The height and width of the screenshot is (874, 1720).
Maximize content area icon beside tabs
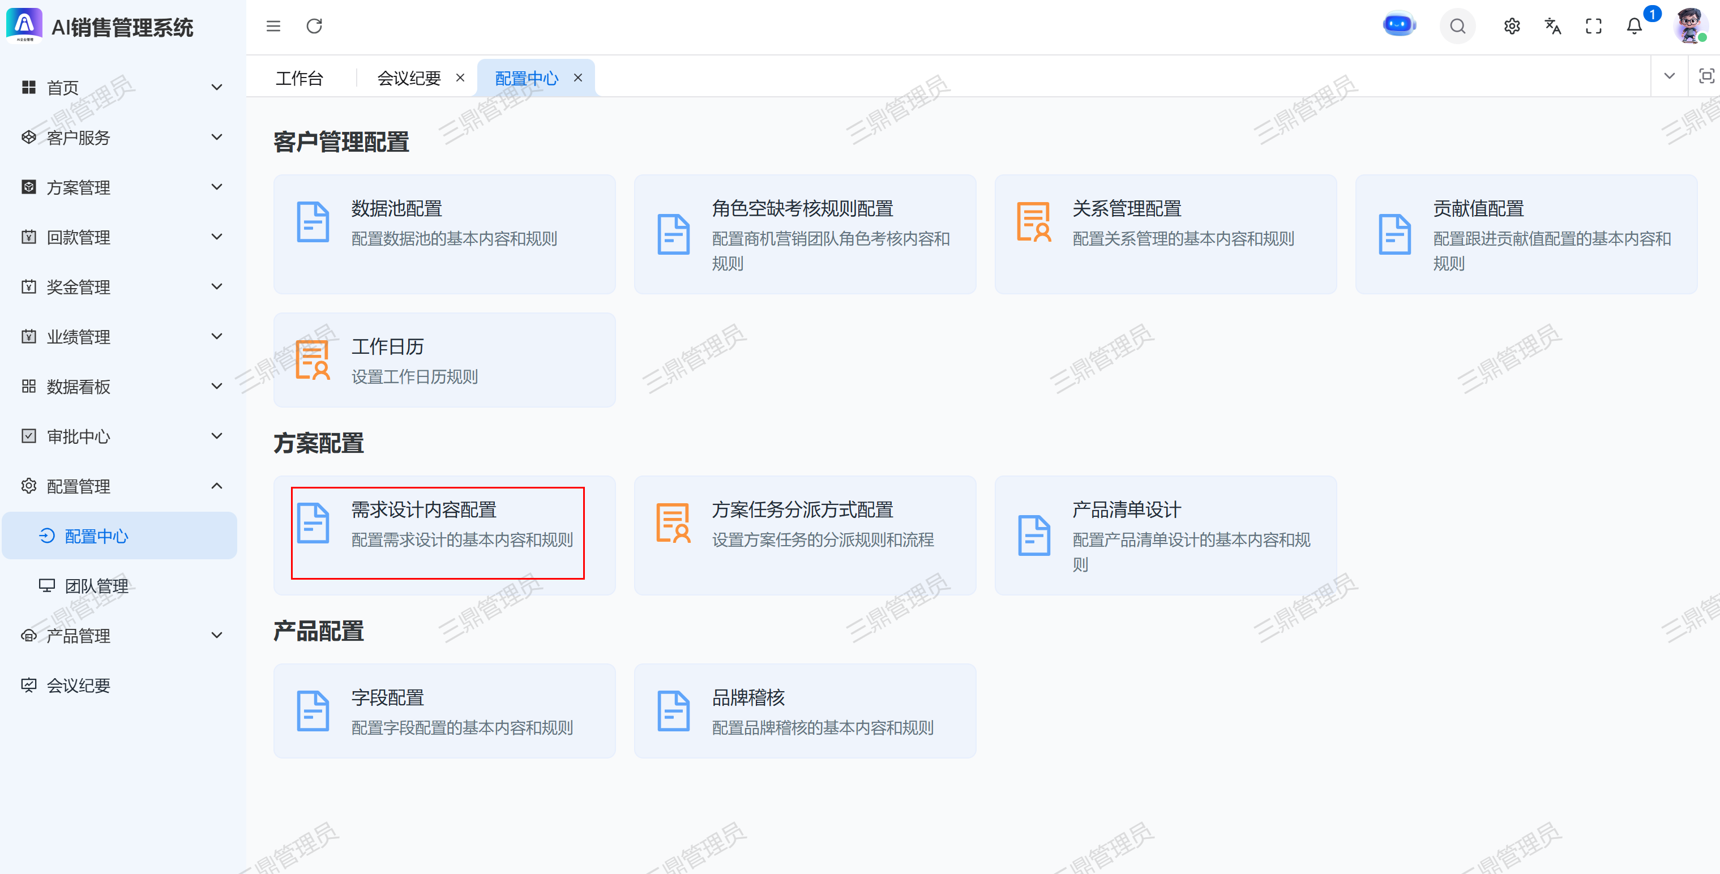coord(1706,76)
